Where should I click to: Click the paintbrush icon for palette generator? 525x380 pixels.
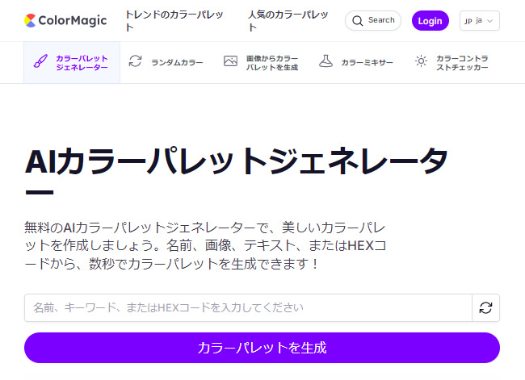(41, 61)
